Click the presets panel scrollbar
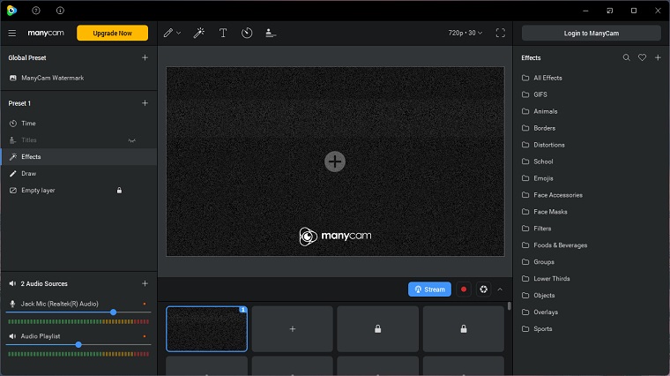Screen dimensions: 670x376 (509, 306)
